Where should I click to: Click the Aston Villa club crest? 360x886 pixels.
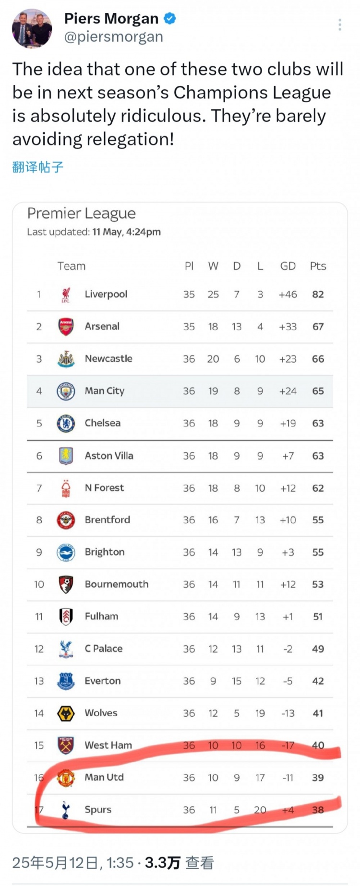66,456
